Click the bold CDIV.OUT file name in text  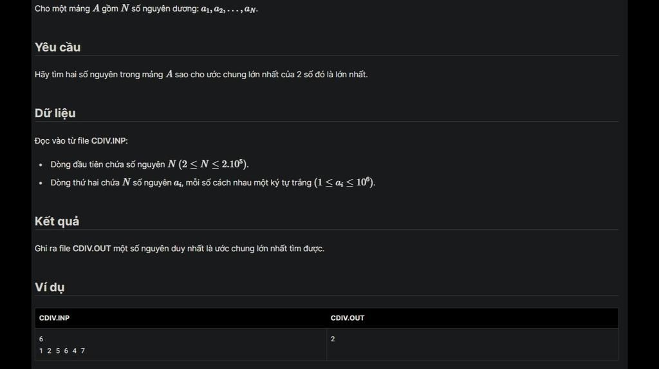[x=91, y=249]
